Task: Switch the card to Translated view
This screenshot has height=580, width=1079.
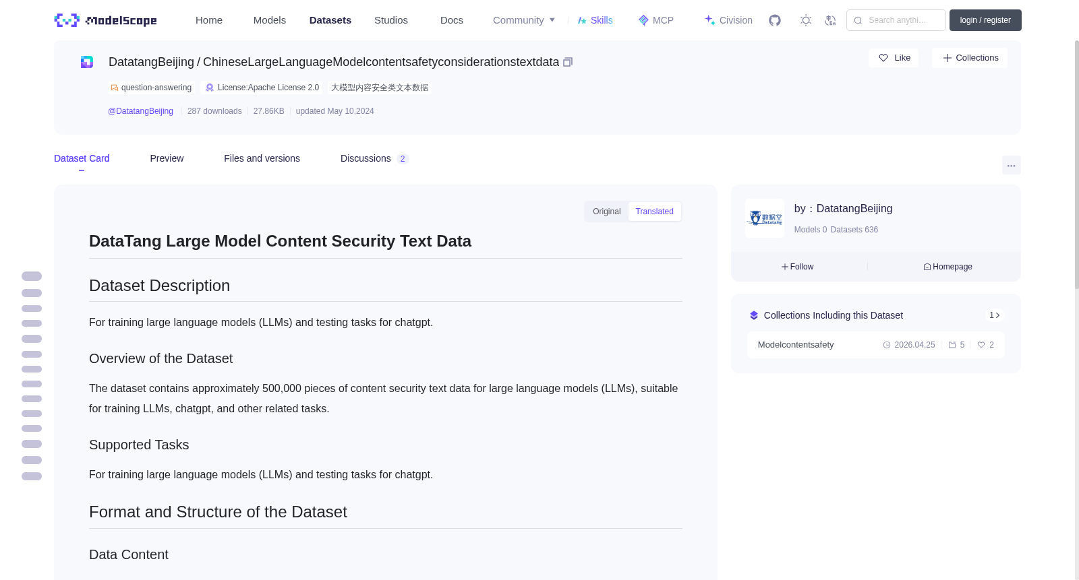Action: tap(654, 212)
